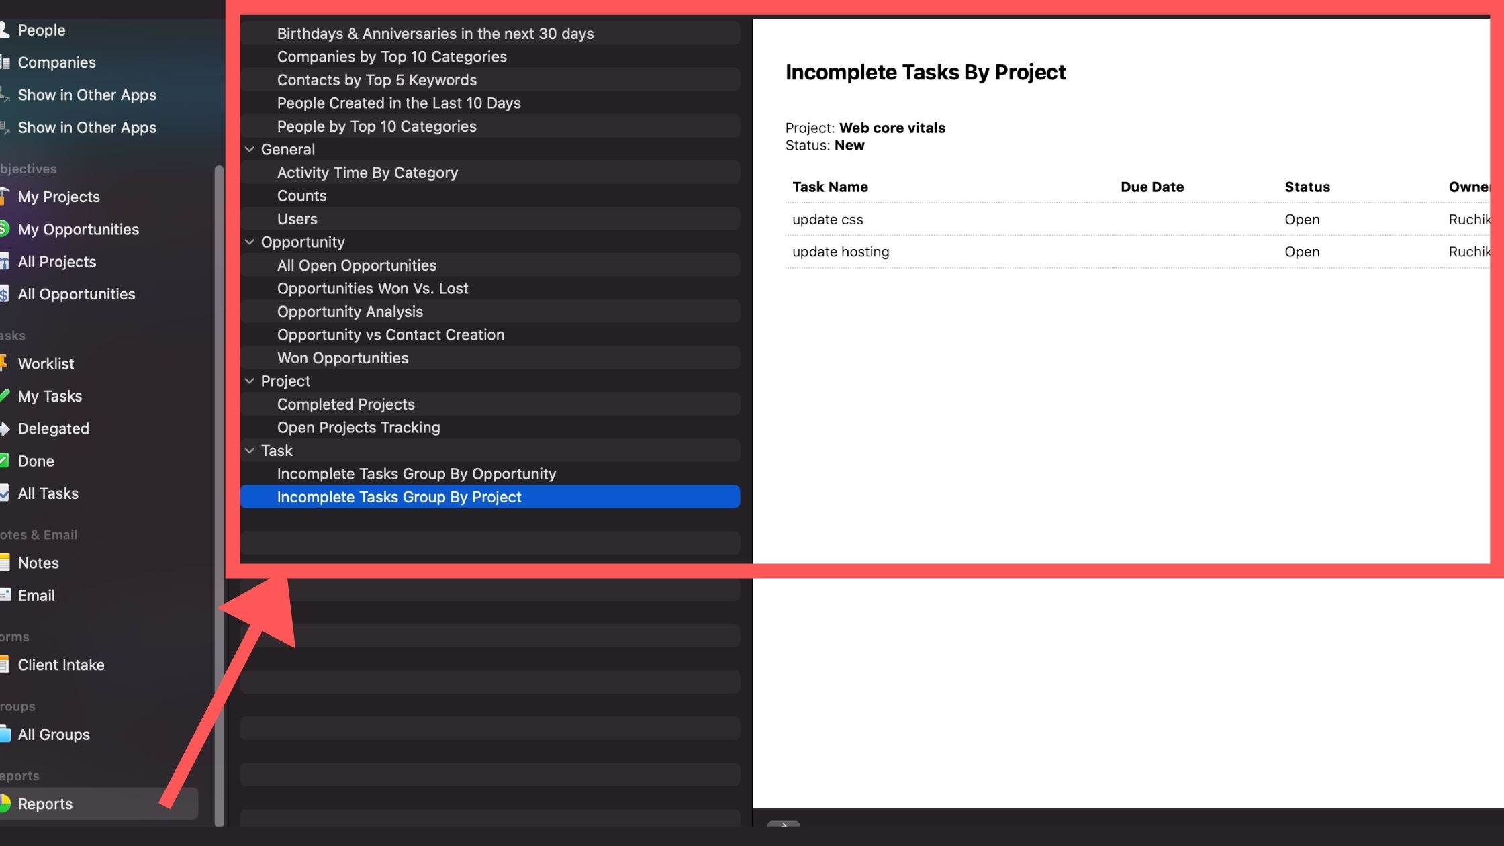This screenshot has height=846, width=1504.
Task: Open Notes in the sidebar
Action: point(38,563)
